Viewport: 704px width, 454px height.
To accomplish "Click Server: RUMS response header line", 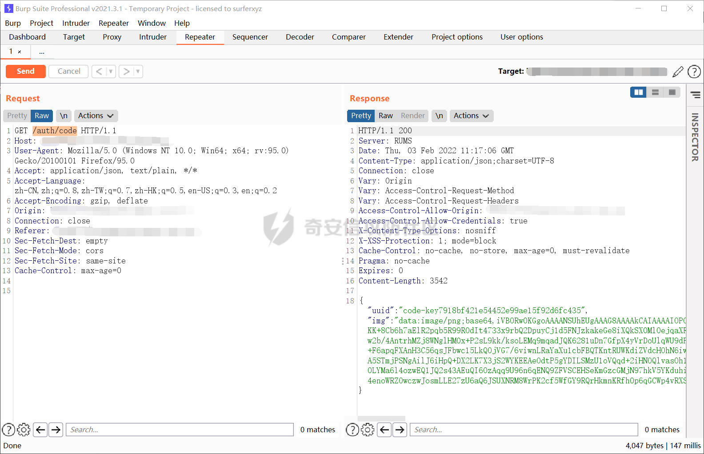I will point(385,141).
